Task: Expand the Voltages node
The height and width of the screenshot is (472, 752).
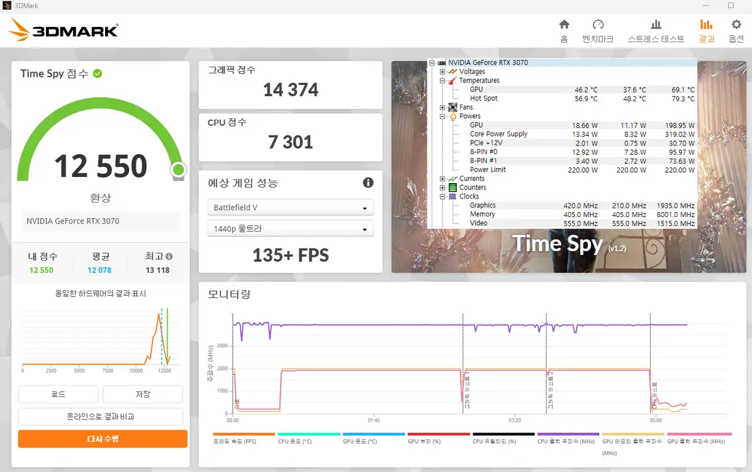Action: coord(442,72)
